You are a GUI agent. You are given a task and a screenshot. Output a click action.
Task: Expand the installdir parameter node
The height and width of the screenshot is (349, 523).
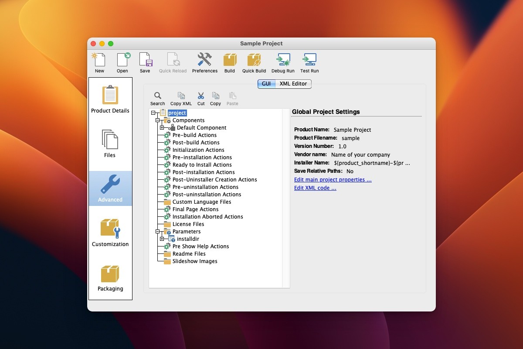click(x=163, y=239)
